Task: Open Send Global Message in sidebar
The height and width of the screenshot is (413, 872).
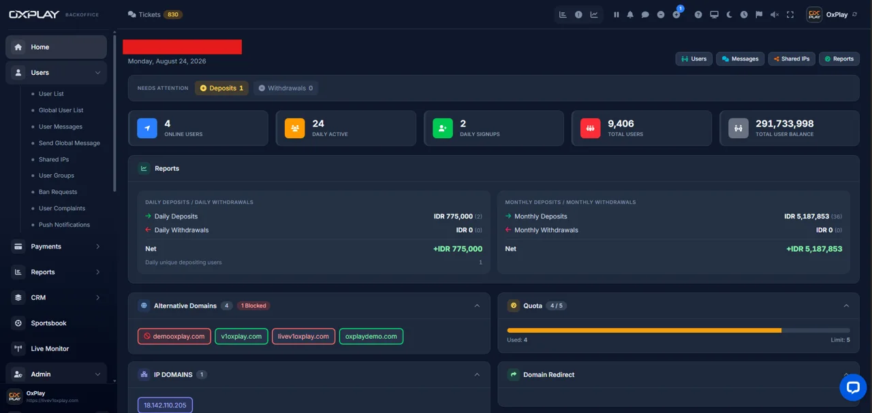Action: (69, 143)
